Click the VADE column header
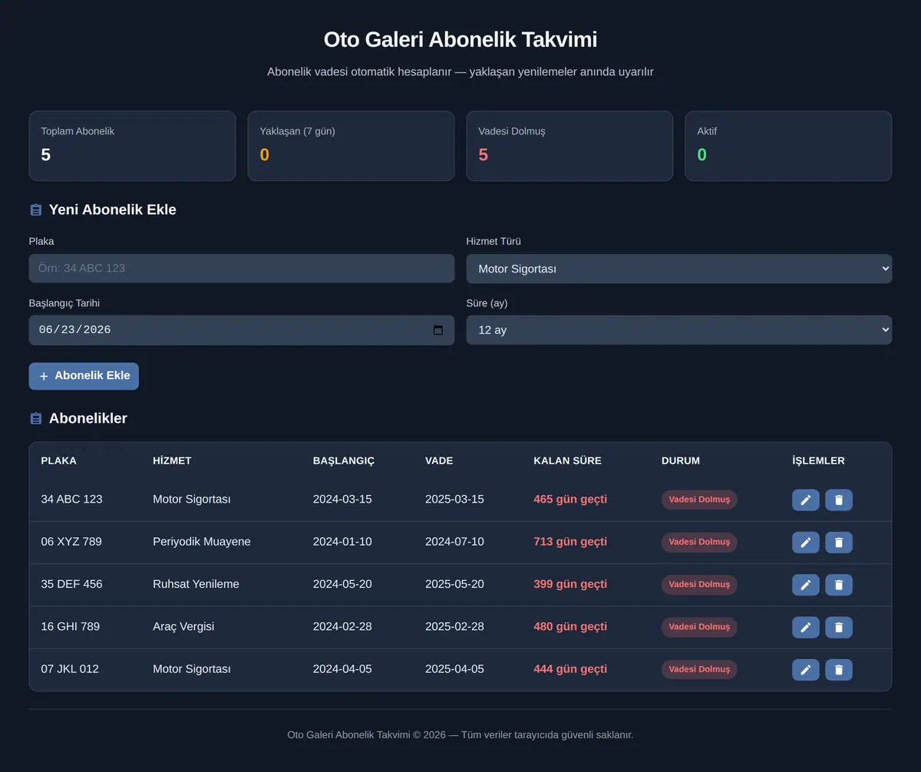 [x=439, y=460]
